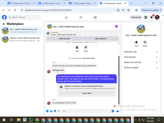Click Learn More on scam warning

pos(87,93)
